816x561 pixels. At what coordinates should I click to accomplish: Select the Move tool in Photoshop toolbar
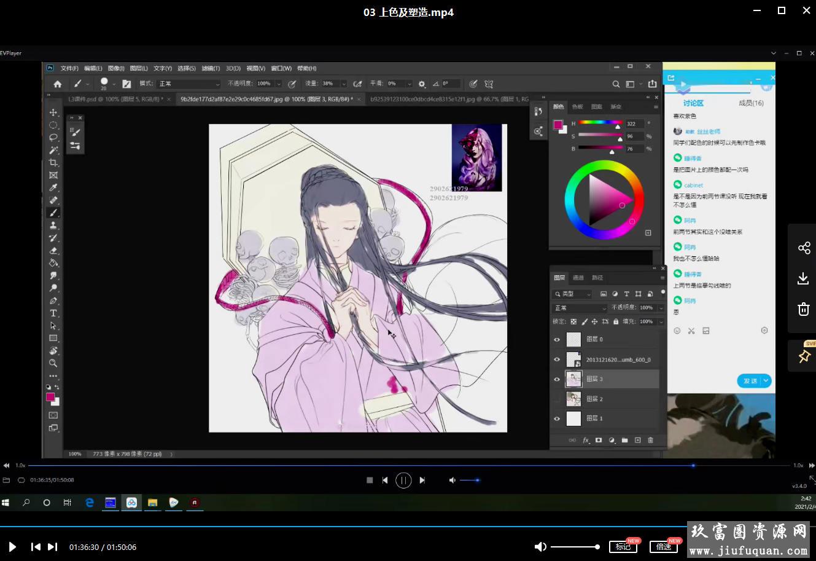tap(53, 112)
